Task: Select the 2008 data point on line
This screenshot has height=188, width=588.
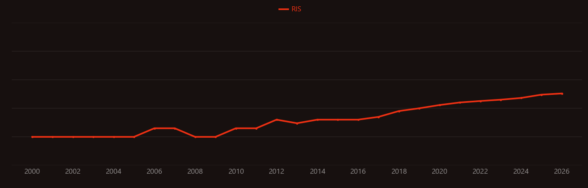Action: point(195,137)
